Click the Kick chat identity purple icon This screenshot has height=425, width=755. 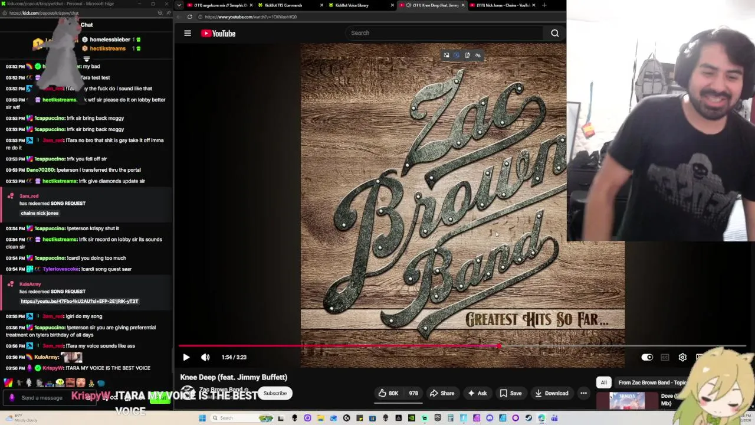11,398
